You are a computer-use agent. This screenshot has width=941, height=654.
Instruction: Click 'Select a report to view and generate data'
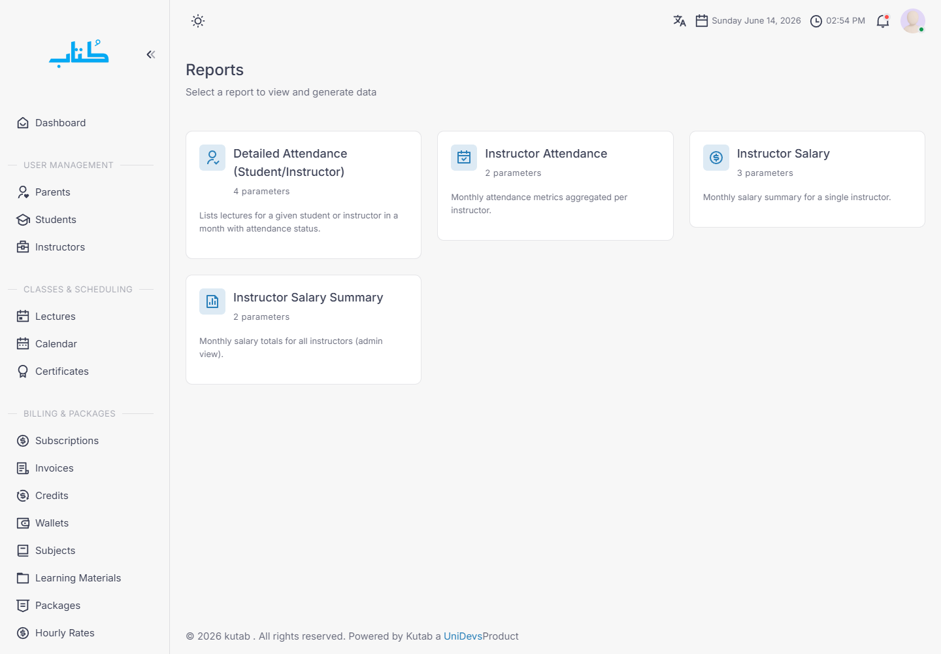[x=281, y=92]
